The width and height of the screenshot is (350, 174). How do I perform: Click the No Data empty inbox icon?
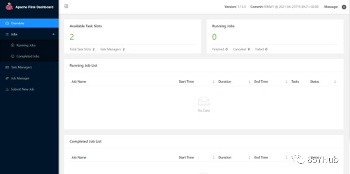coord(204,101)
